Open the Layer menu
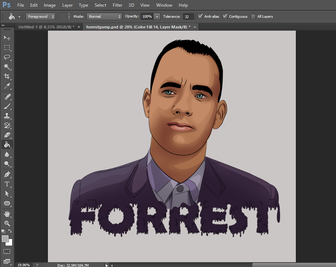 (67, 5)
